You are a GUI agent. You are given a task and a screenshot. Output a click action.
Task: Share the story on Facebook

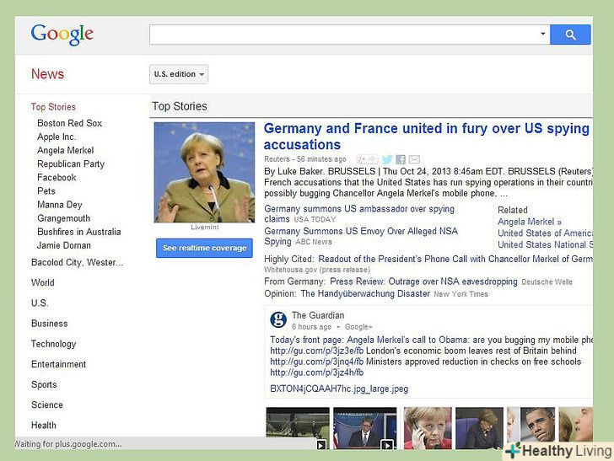coord(401,159)
